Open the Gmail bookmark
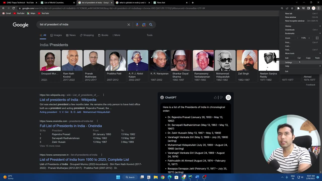 point(7,13)
